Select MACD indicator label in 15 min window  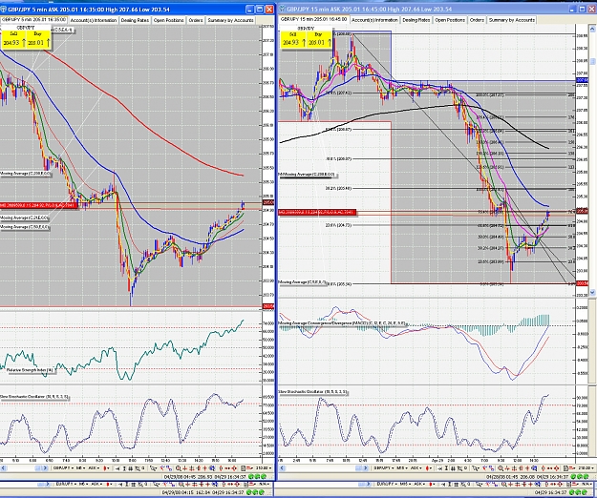pos(343,323)
